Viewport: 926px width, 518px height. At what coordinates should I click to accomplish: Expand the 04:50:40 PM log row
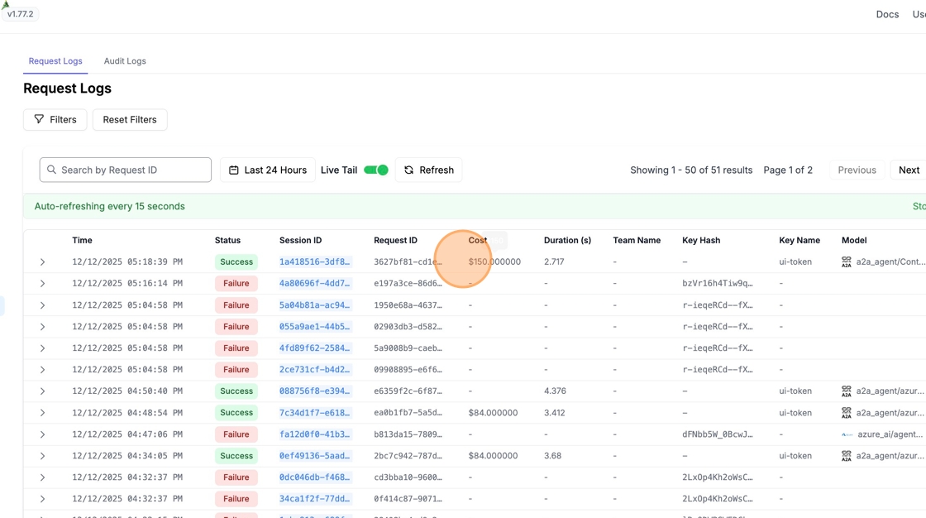point(42,391)
